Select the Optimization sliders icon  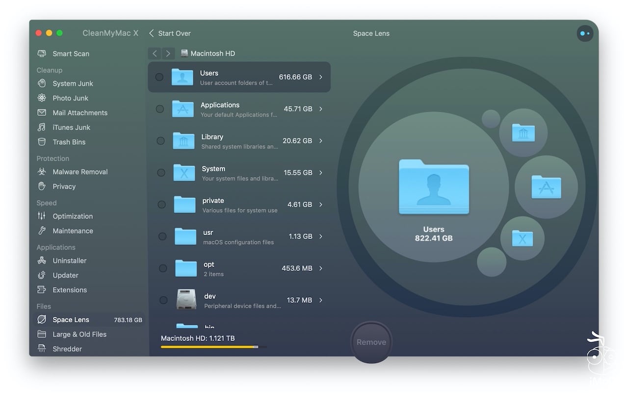(42, 216)
